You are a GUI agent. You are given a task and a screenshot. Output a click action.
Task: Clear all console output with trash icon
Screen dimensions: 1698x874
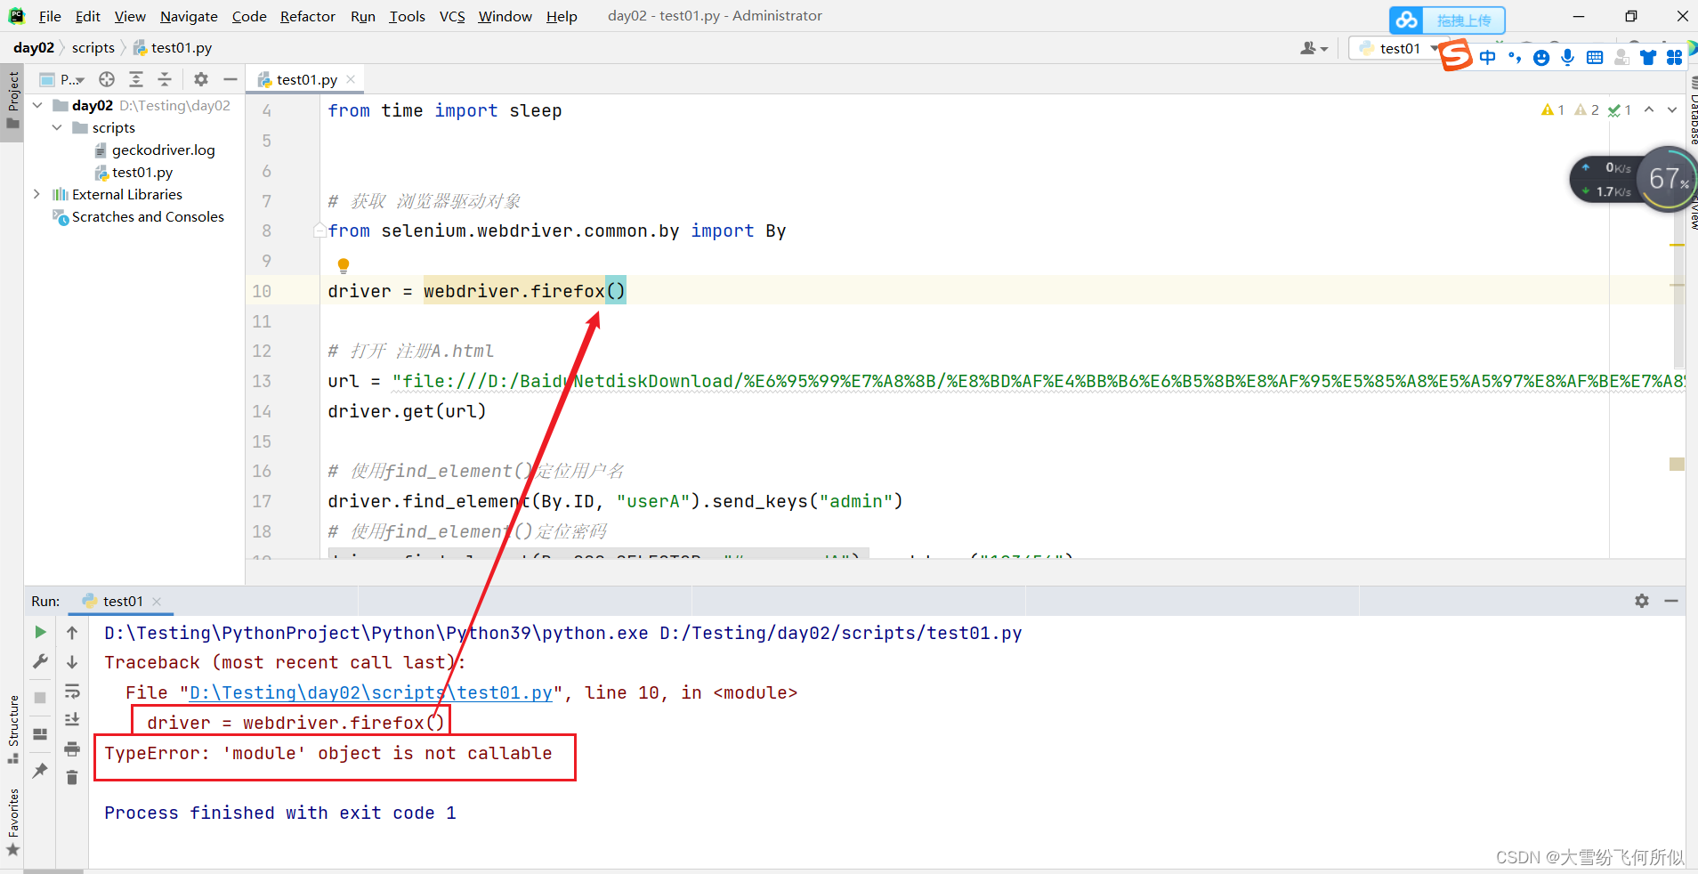coord(72,778)
